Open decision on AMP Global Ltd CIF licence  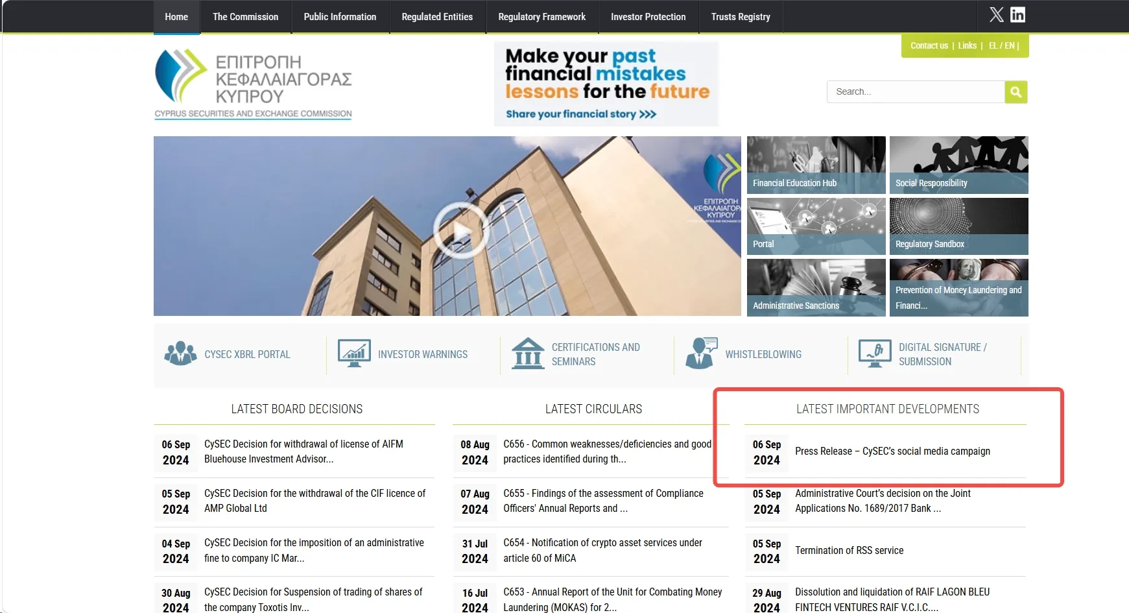(x=315, y=501)
